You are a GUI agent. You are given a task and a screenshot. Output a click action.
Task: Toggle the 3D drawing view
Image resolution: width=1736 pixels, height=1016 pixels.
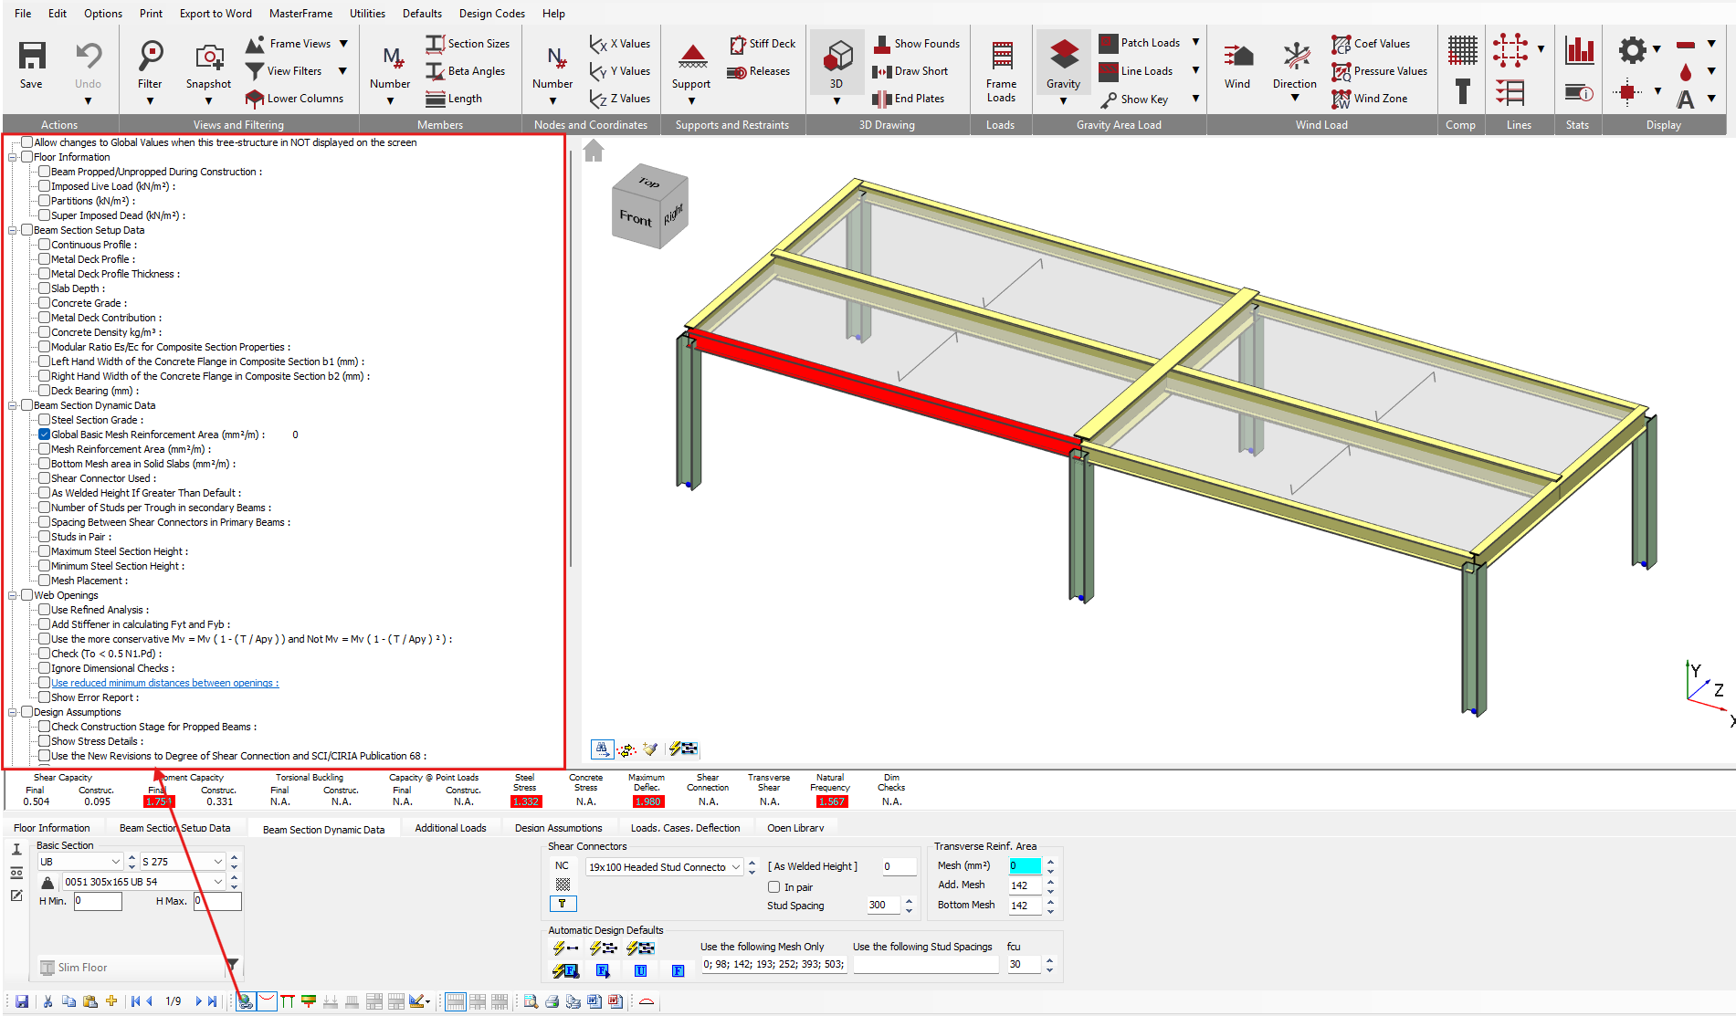836,57
